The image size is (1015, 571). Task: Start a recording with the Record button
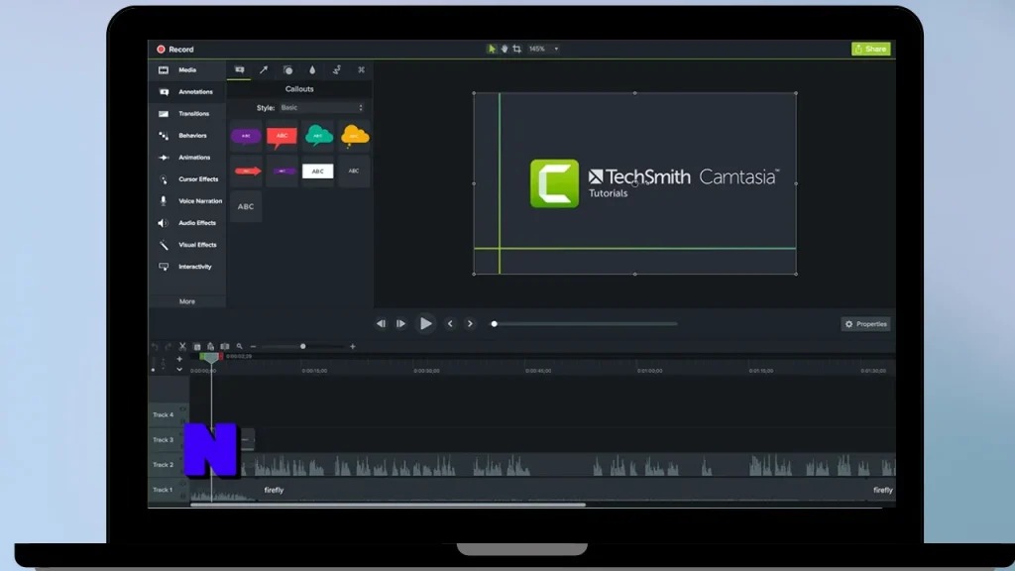[174, 50]
